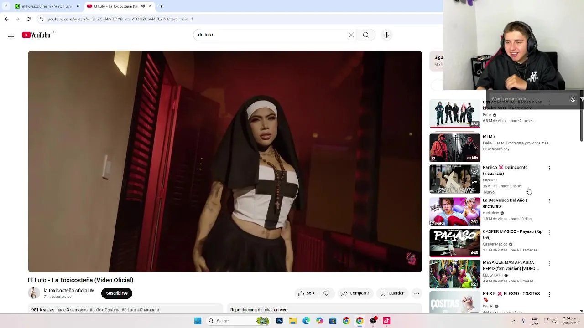Close the El Luto YouTube tab
This screenshot has width=584, height=328.
point(150,6)
